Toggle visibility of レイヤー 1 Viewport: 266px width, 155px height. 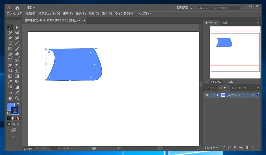(207, 95)
